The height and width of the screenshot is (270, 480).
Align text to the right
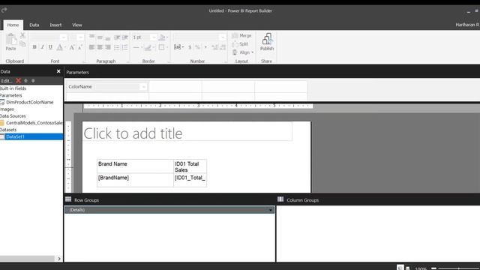(108, 47)
